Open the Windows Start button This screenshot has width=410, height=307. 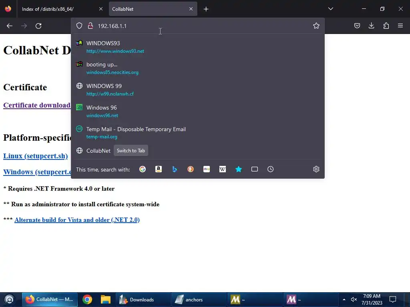click(10, 299)
